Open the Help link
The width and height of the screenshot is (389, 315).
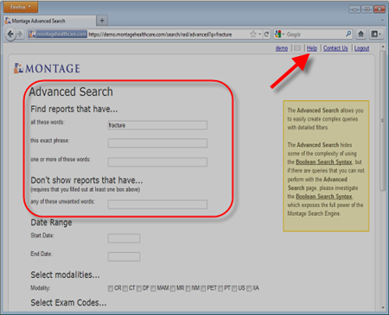coord(312,48)
